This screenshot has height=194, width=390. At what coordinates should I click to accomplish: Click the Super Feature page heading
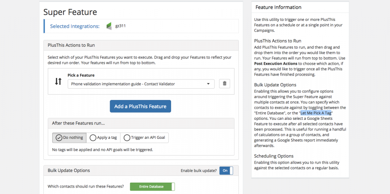[70, 12]
